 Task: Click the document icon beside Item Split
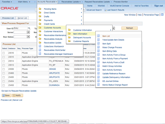click(98, 44)
